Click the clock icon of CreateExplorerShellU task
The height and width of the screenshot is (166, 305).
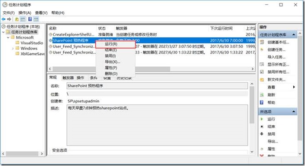[51, 34]
